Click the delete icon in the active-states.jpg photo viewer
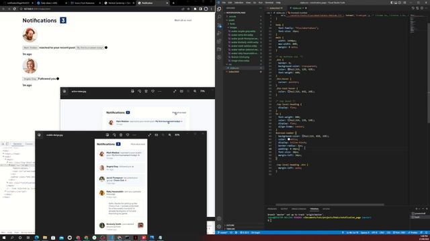This screenshot has height=241, width=430. (146, 91)
